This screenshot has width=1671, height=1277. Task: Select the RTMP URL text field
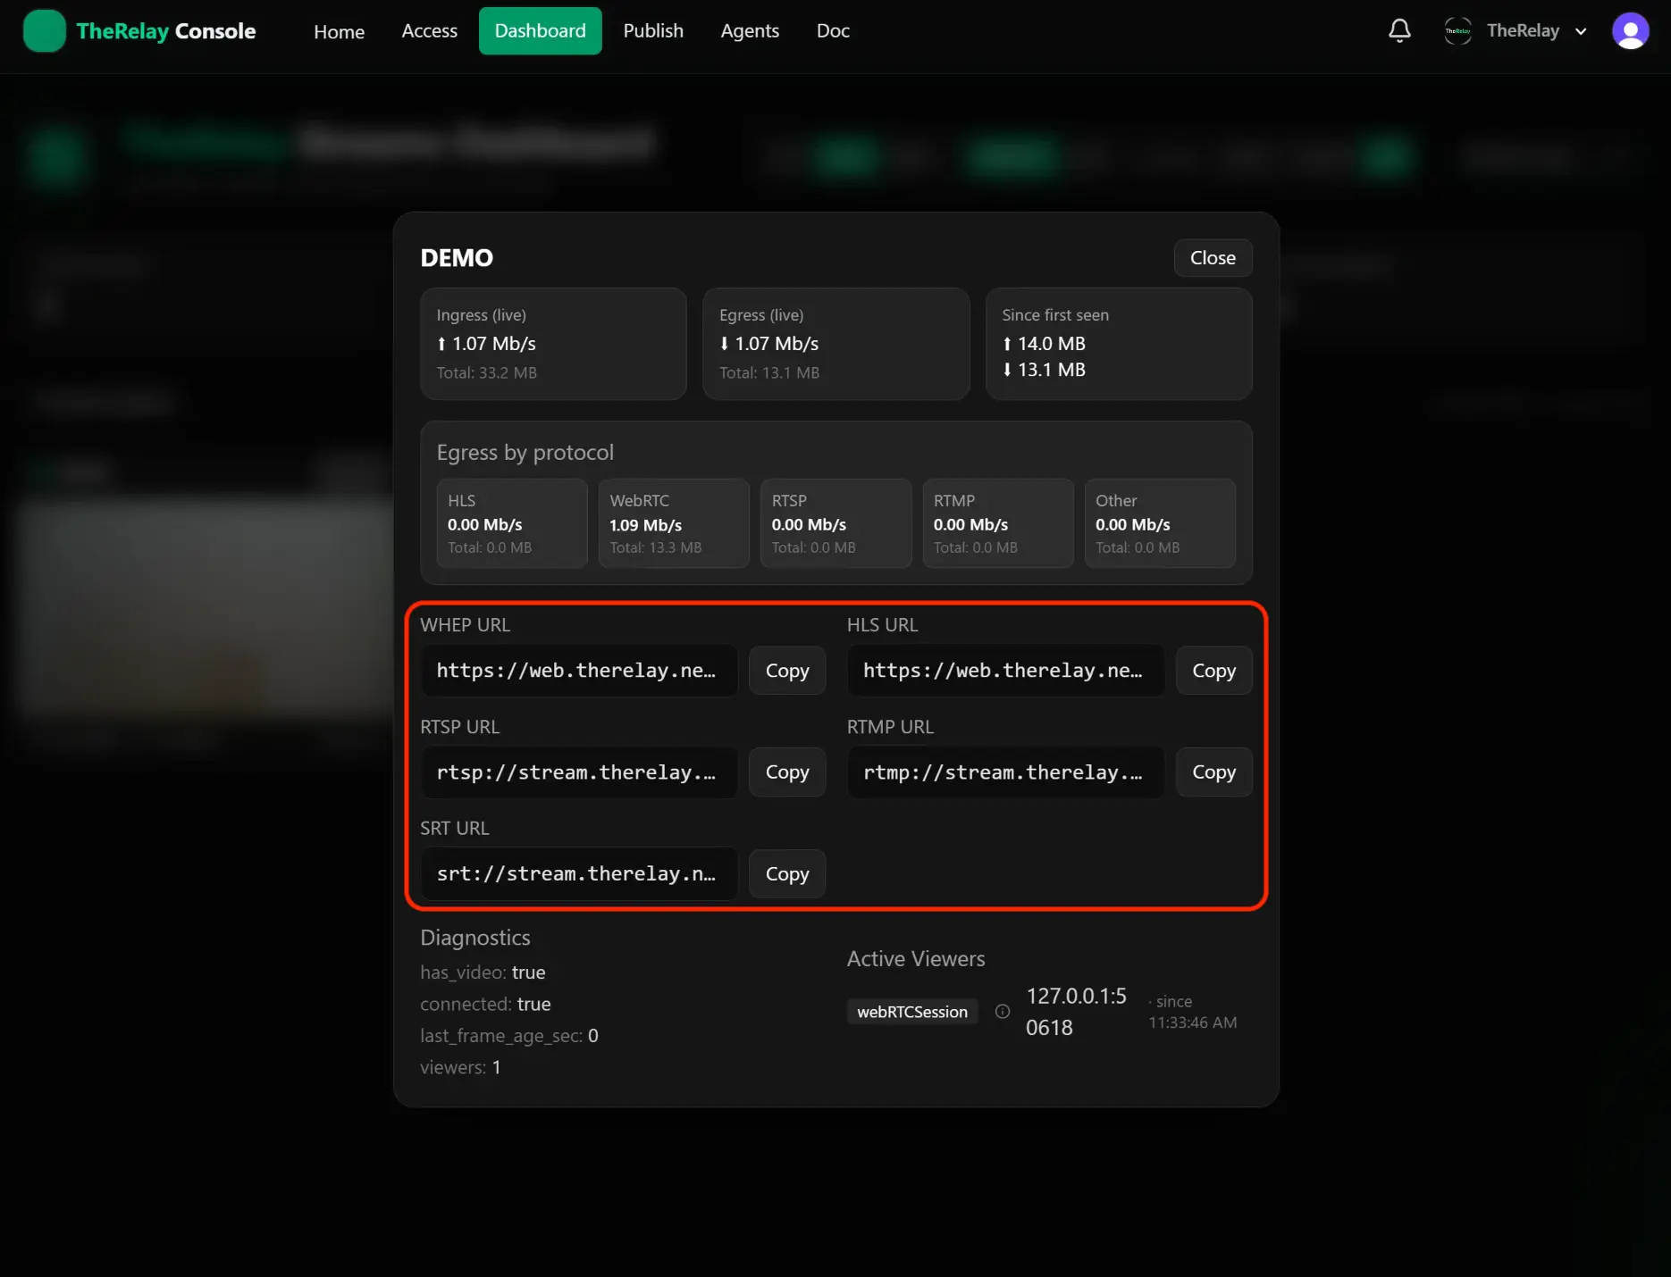(x=1006, y=772)
